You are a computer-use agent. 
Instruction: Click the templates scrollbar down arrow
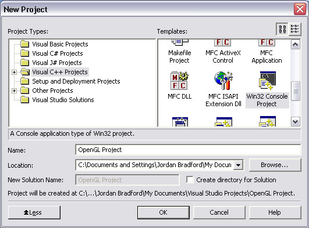click(x=296, y=122)
